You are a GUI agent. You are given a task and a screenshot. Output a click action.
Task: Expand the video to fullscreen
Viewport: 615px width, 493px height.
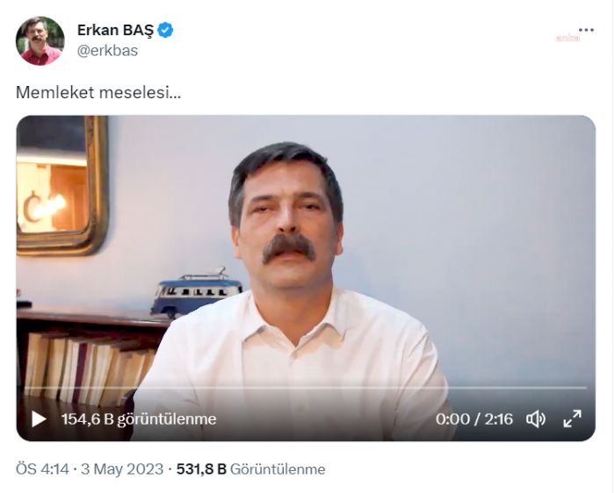click(x=572, y=418)
